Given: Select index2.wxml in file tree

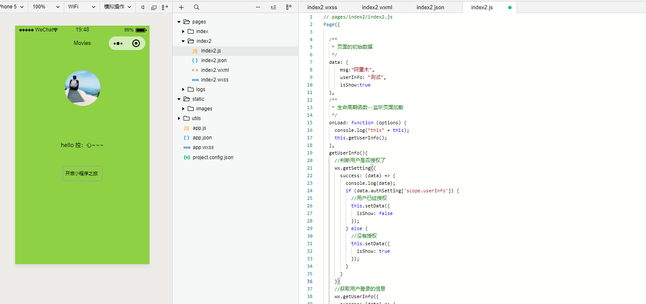Looking at the screenshot, I should click(x=235, y=70).
